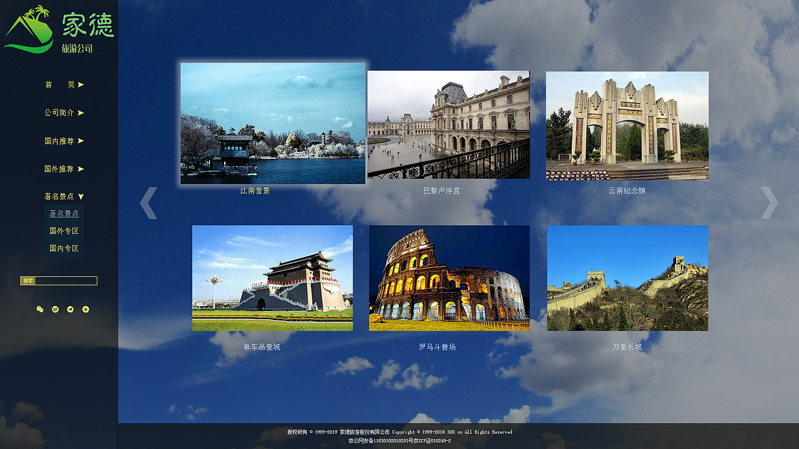Select underlined 著名景点 submenu entry
The image size is (799, 449).
pos(64,213)
